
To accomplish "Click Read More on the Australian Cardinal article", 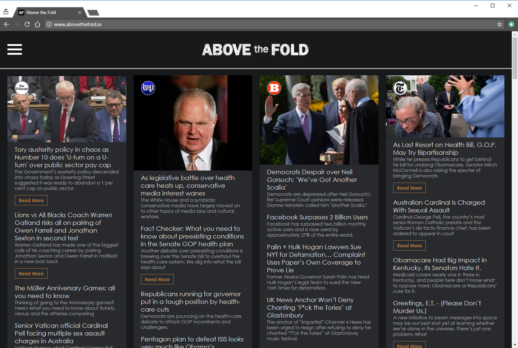I will (409, 245).
